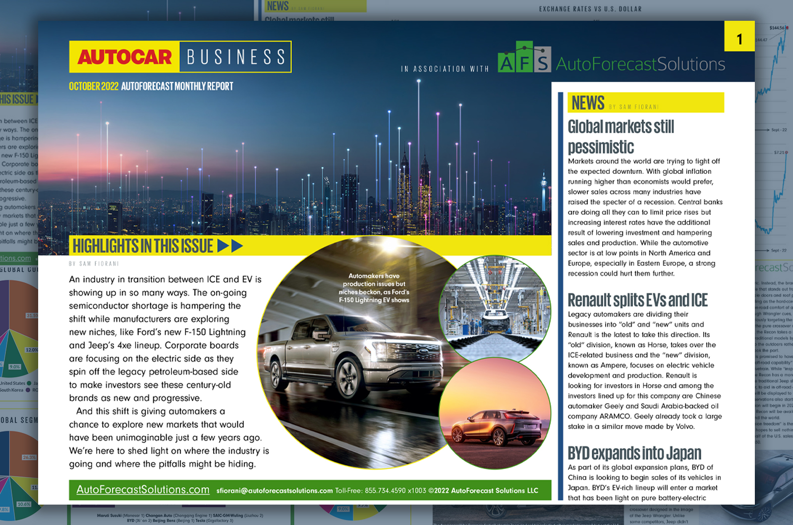
Task: Click the paragraph starting 'An industry in transition'
Action: coord(165,339)
